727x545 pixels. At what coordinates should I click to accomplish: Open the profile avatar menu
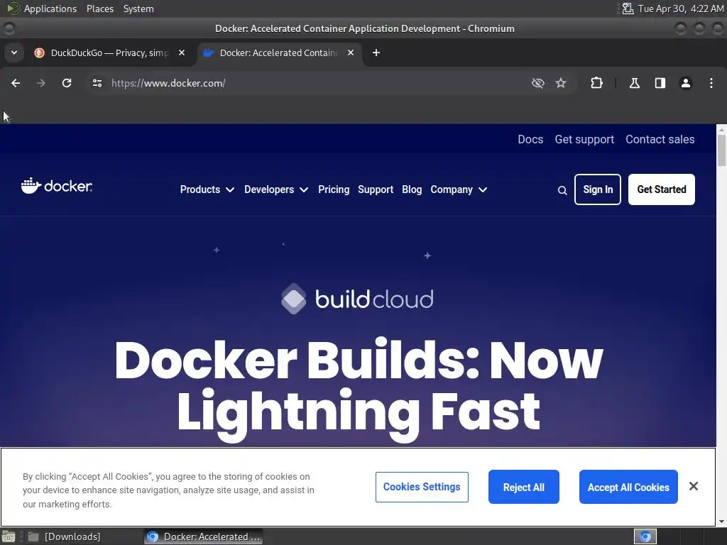coord(686,83)
